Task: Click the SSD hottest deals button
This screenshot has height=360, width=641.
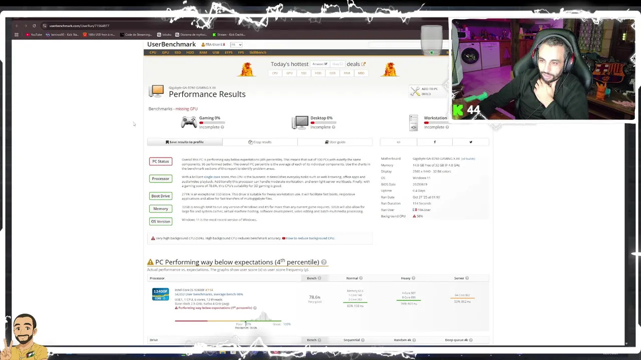Action: 303,73
